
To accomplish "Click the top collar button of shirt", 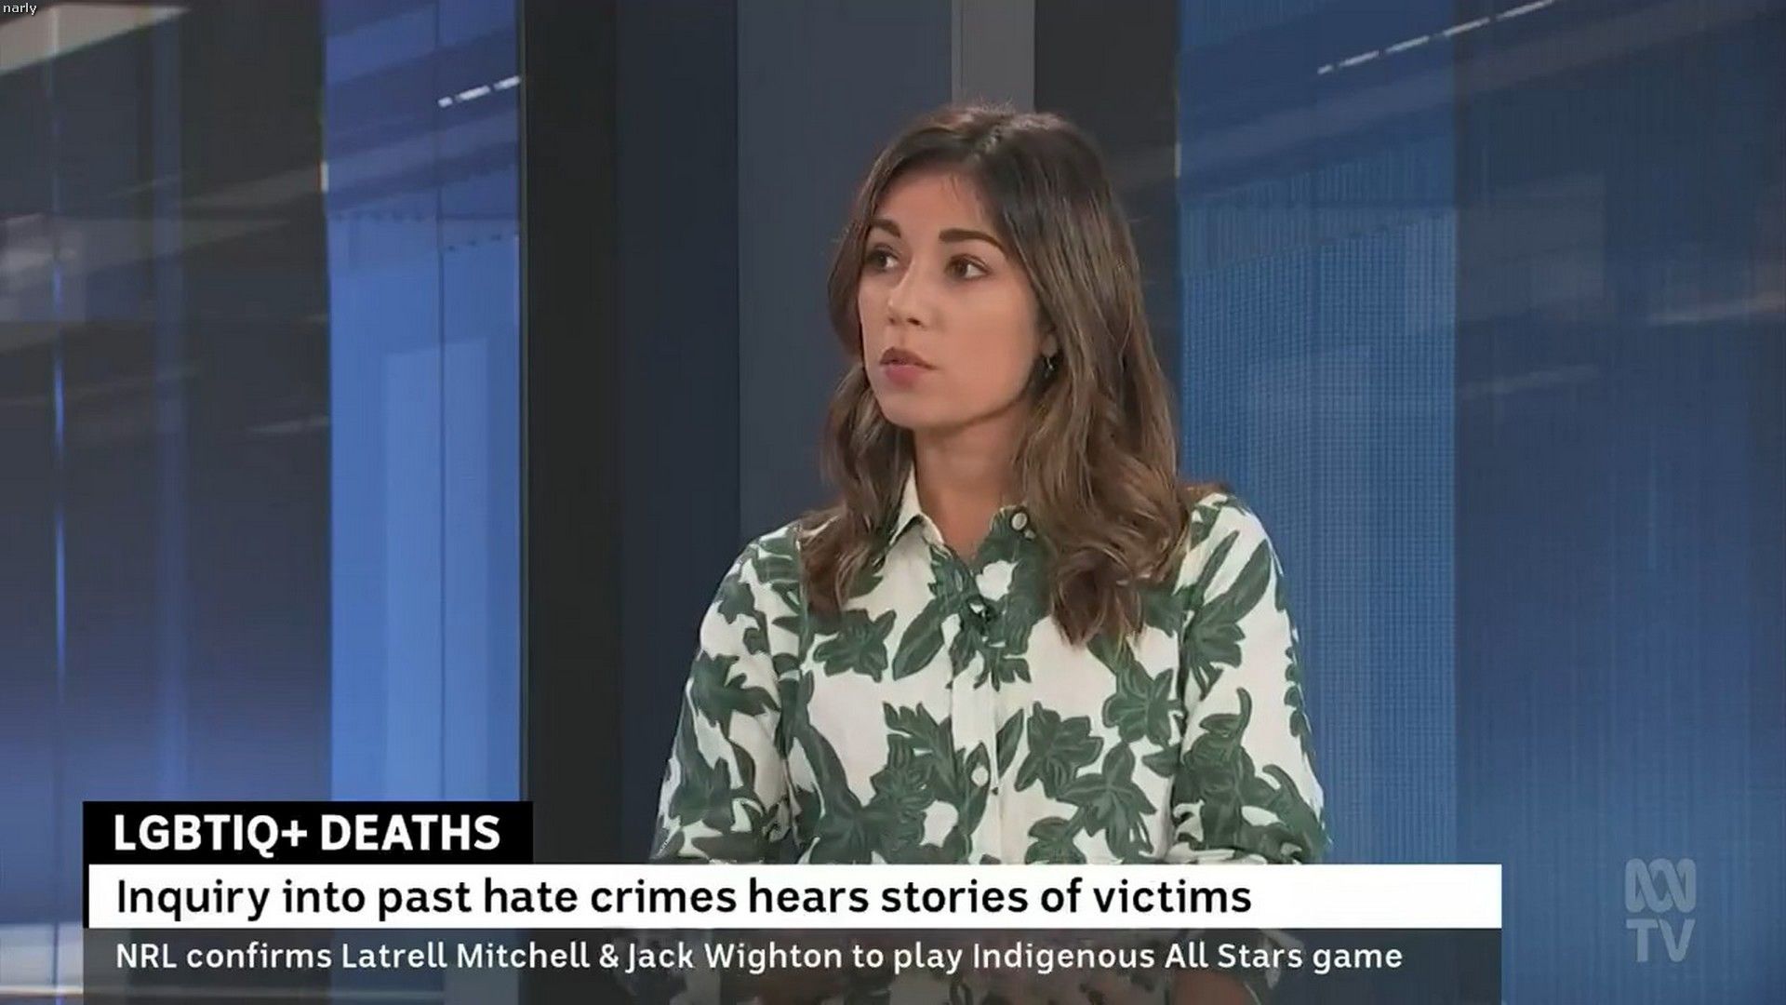I will (x=1018, y=519).
